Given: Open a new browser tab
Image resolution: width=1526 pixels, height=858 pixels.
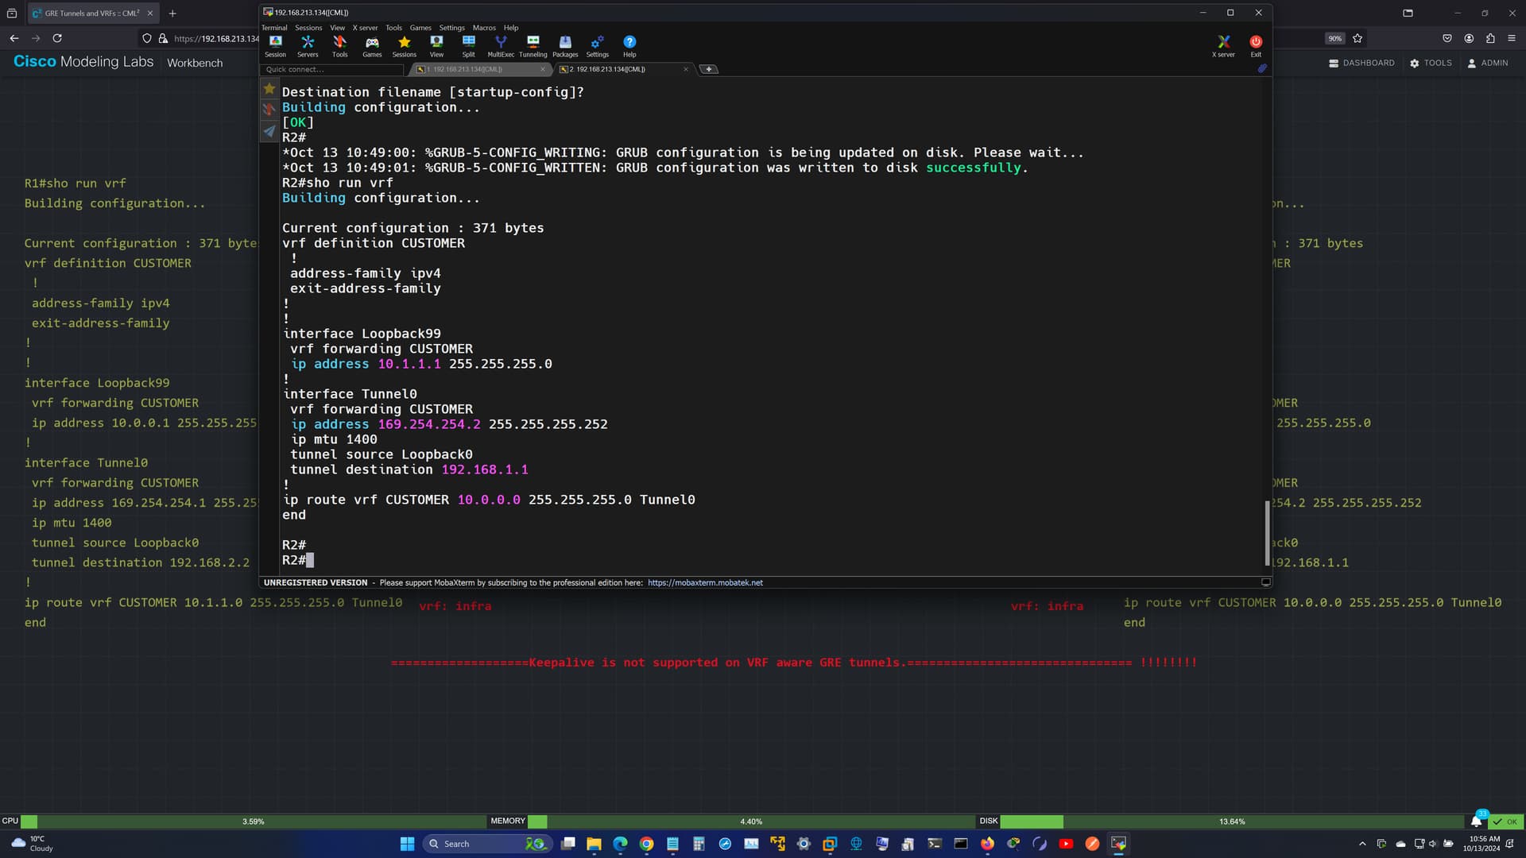Looking at the screenshot, I should pos(172,14).
